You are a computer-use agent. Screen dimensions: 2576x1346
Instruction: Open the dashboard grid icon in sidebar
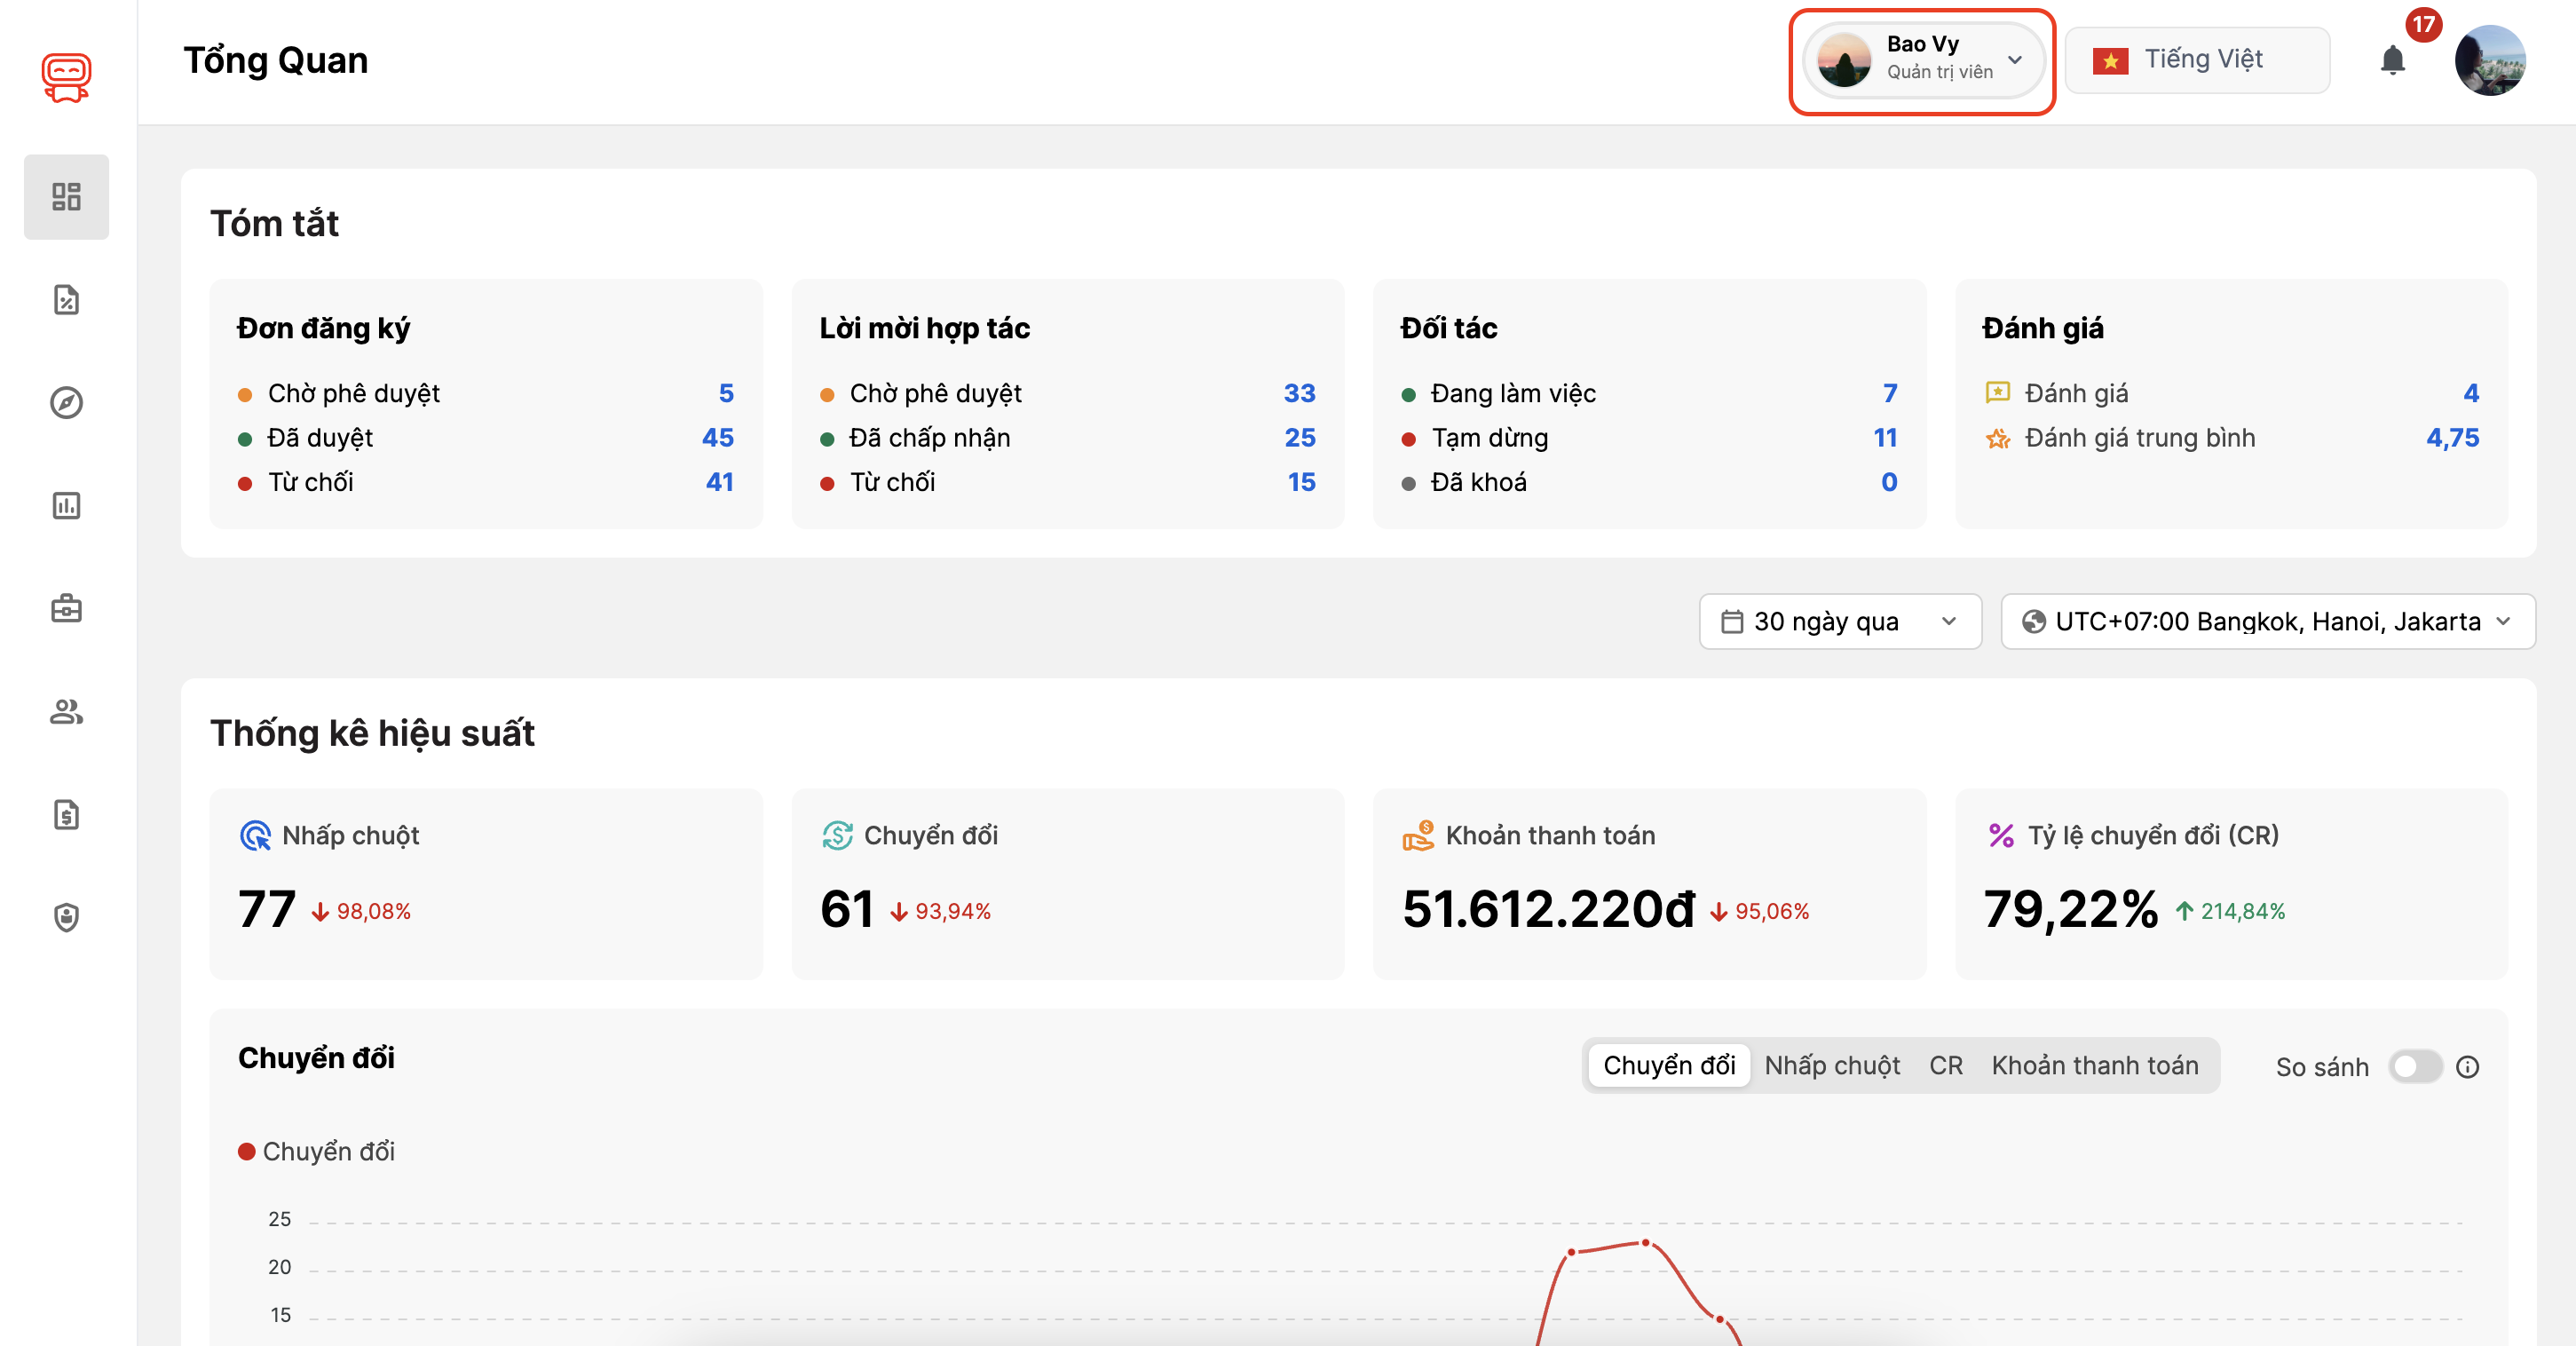[x=66, y=196]
